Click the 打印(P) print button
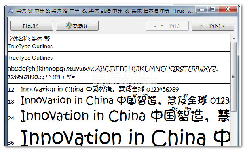The image size is (245, 150). (32, 26)
